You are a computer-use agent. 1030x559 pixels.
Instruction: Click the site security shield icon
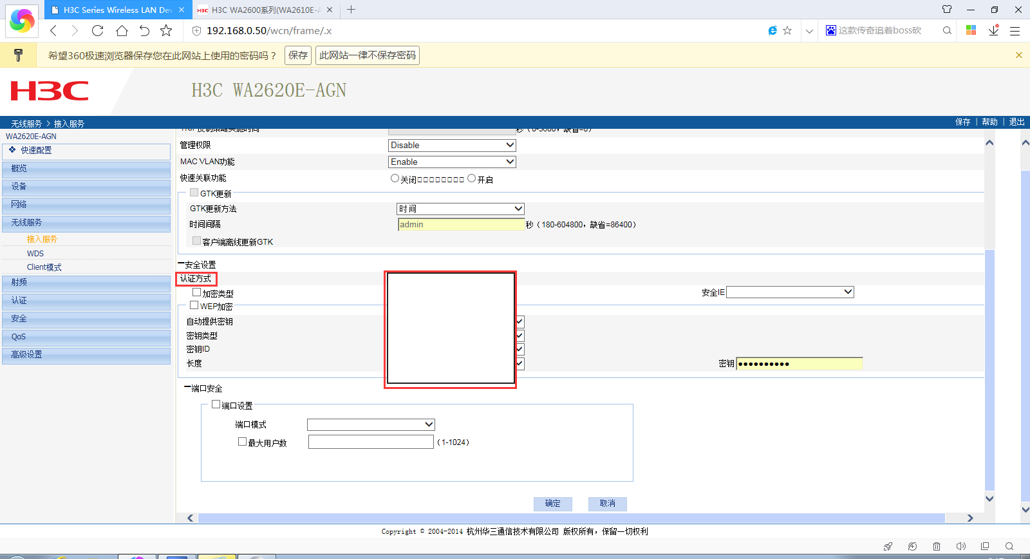point(197,31)
